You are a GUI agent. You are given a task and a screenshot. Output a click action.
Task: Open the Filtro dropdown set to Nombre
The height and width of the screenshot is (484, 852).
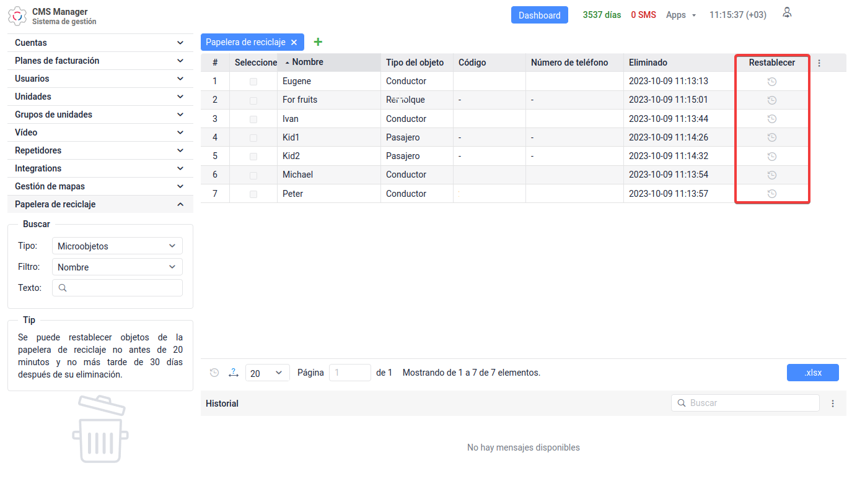click(117, 267)
